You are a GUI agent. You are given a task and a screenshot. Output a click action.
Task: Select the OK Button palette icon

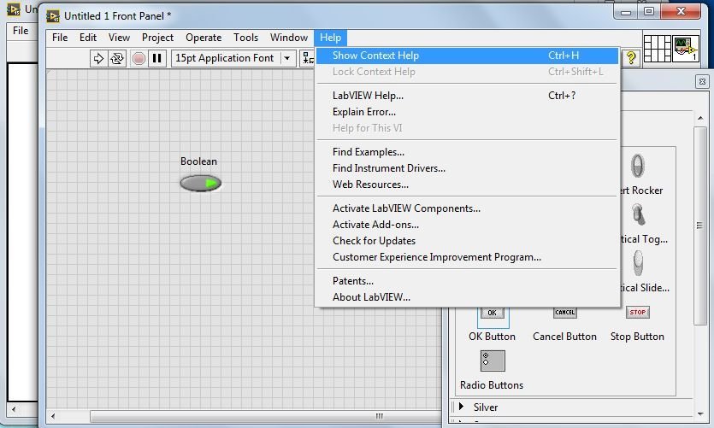coord(493,313)
